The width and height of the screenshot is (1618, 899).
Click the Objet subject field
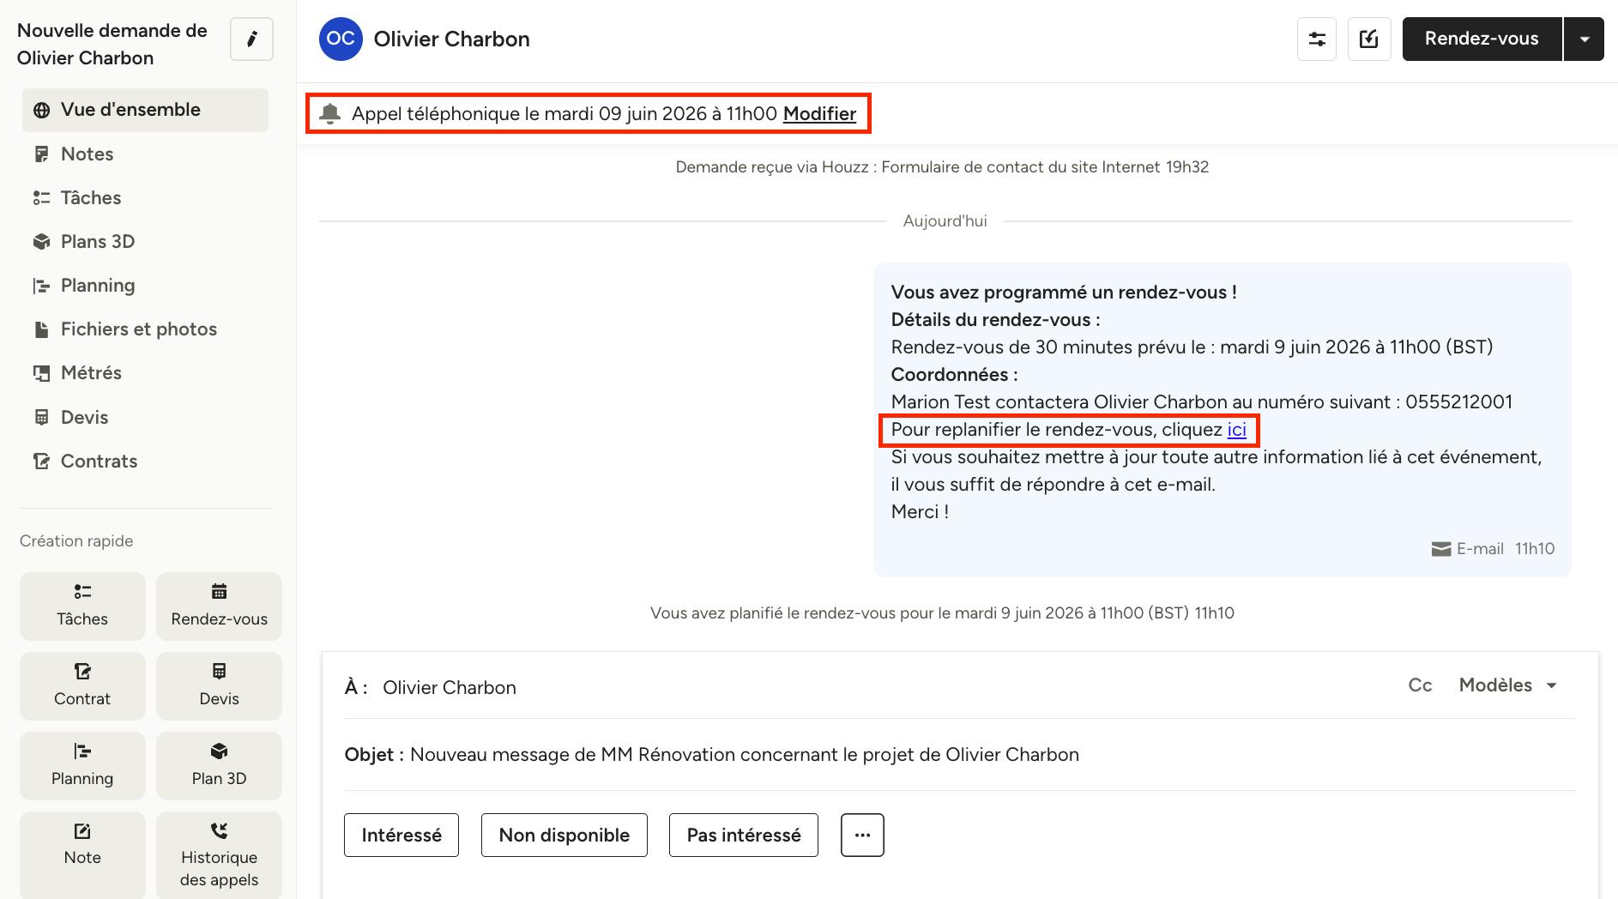959,755
